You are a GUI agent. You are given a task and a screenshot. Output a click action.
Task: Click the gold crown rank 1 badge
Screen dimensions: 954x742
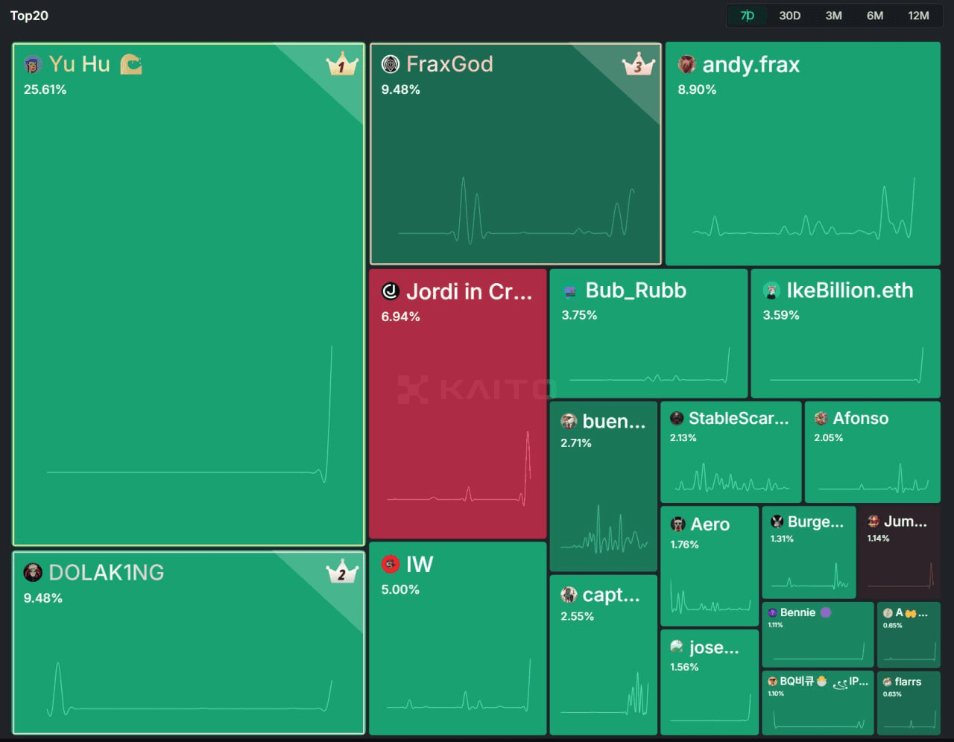(342, 65)
